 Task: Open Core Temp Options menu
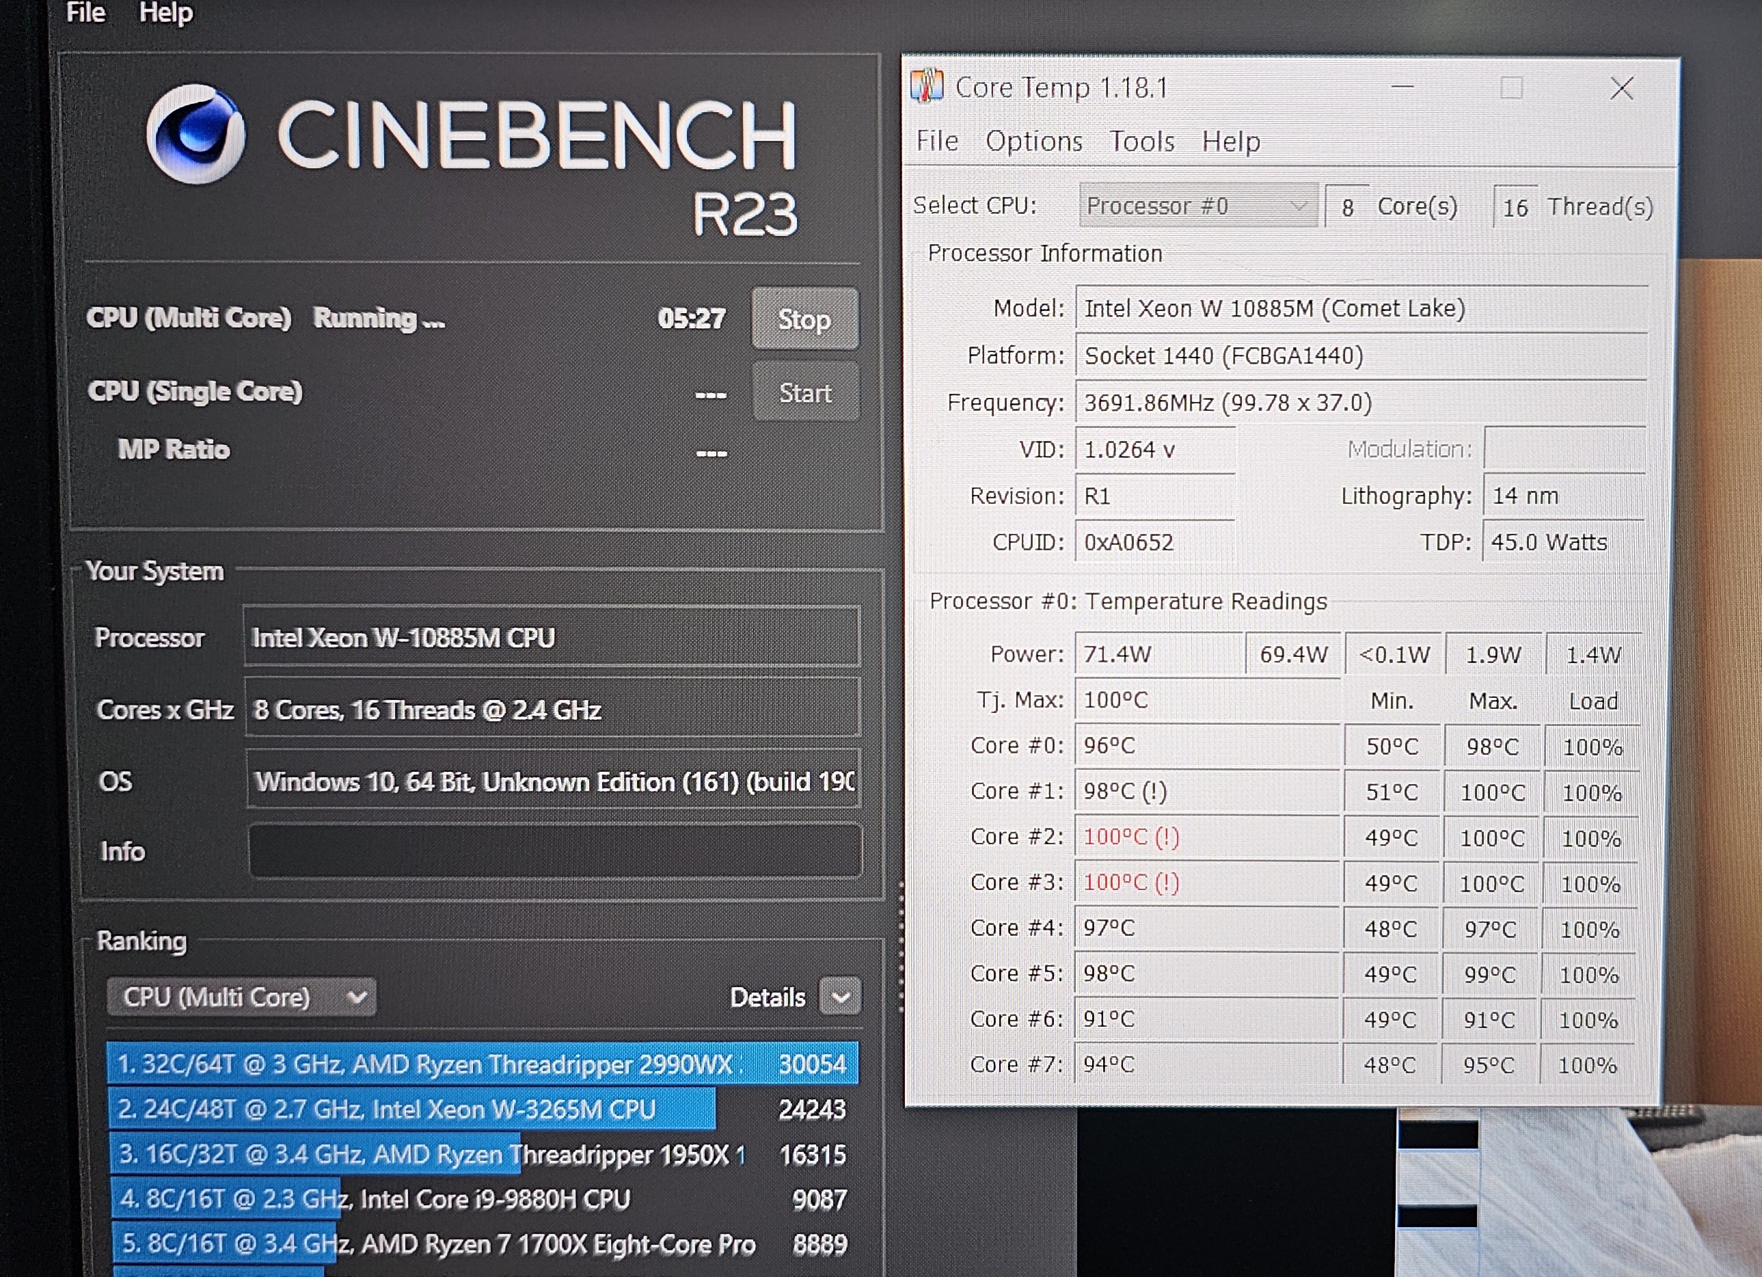click(x=1034, y=142)
